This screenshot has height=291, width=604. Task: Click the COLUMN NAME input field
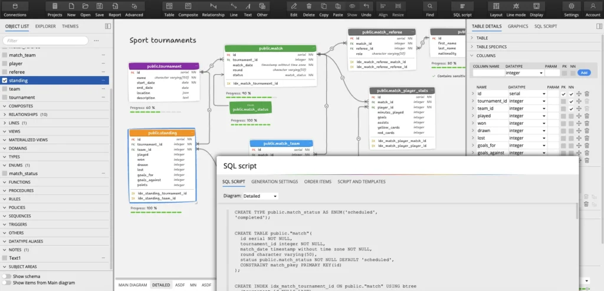click(488, 73)
